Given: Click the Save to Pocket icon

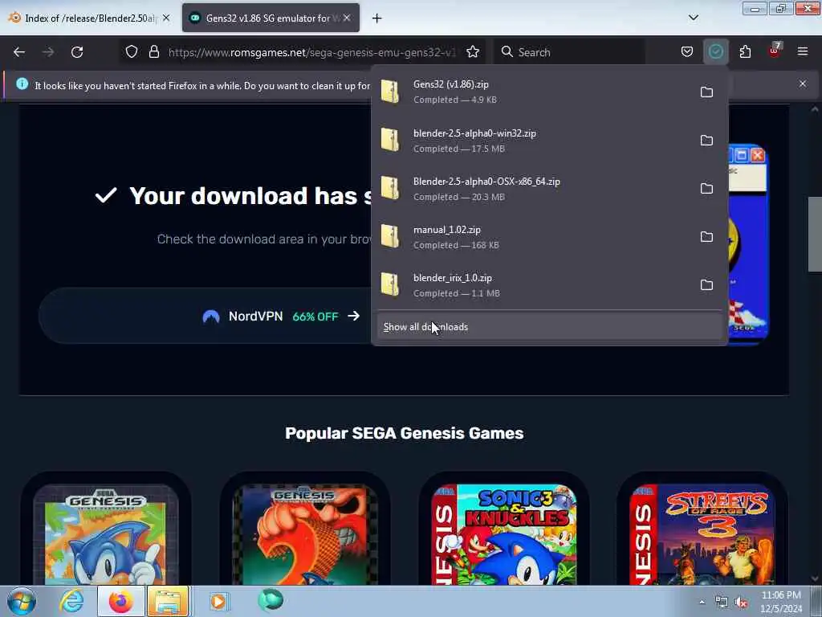Looking at the screenshot, I should click(x=687, y=51).
